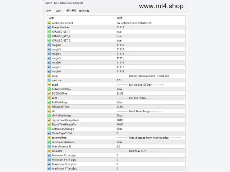Click the EODExitTime value 23:55

[x=120, y=94]
